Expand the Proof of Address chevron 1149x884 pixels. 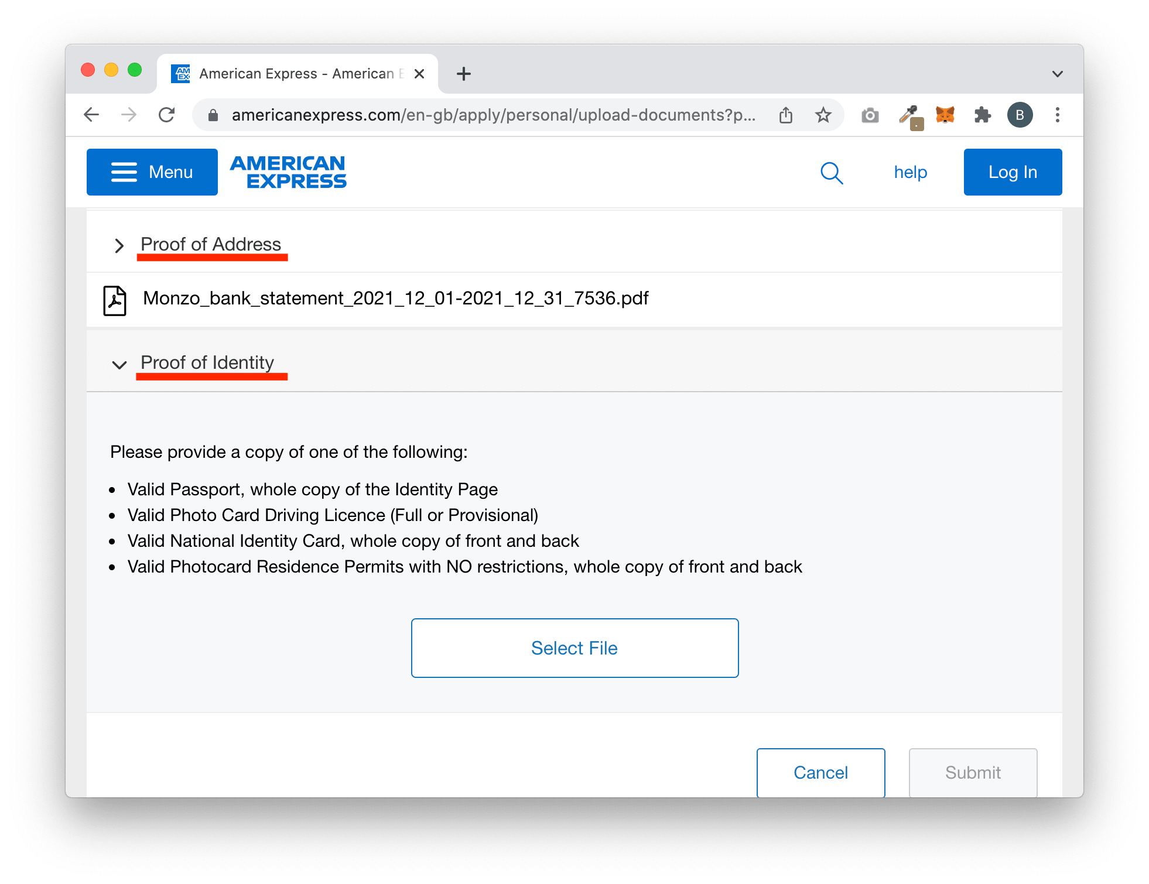point(119,245)
